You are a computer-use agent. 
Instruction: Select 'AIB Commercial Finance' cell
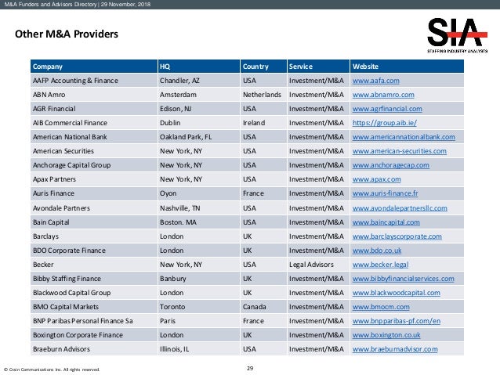click(94, 123)
